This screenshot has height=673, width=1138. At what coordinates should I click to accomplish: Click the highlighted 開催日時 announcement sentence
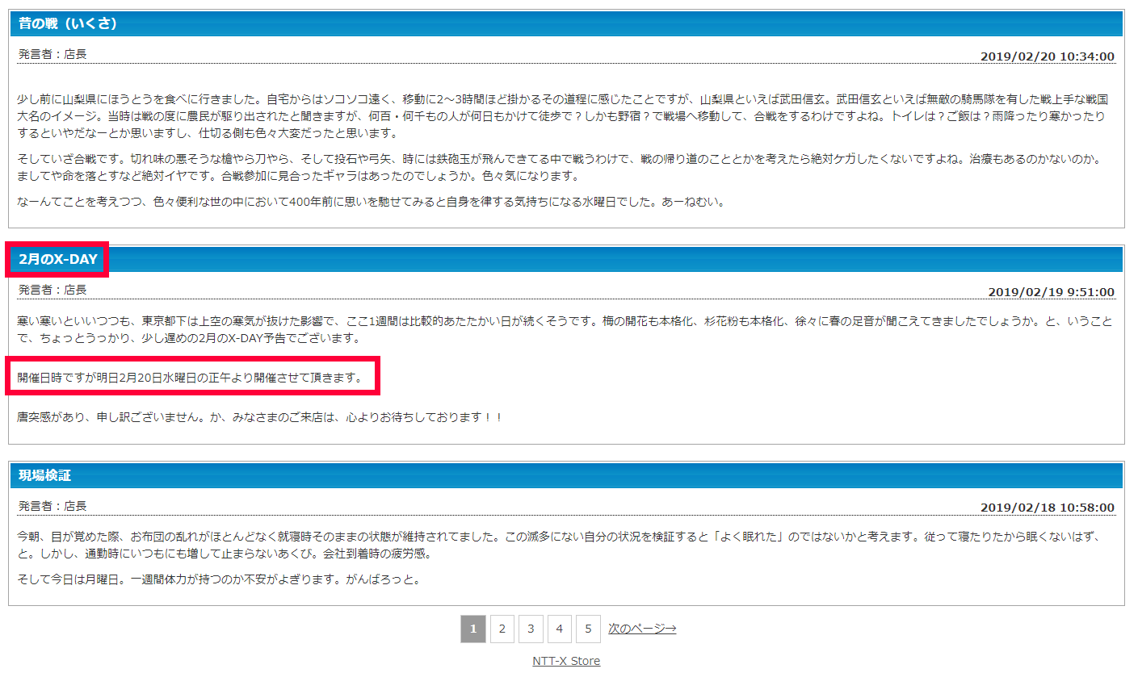coord(191,377)
